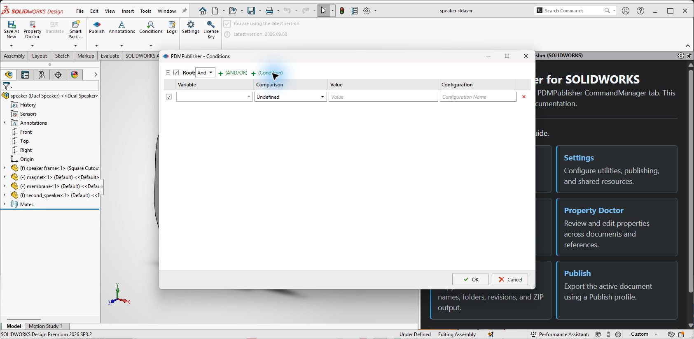Cancel the Conditions dialog
Viewport: 694px width, 339px height.
(510, 279)
